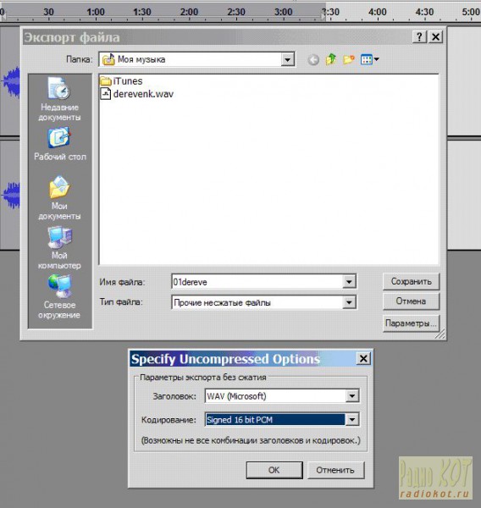
Task: Go up one folder level
Action: point(330,59)
